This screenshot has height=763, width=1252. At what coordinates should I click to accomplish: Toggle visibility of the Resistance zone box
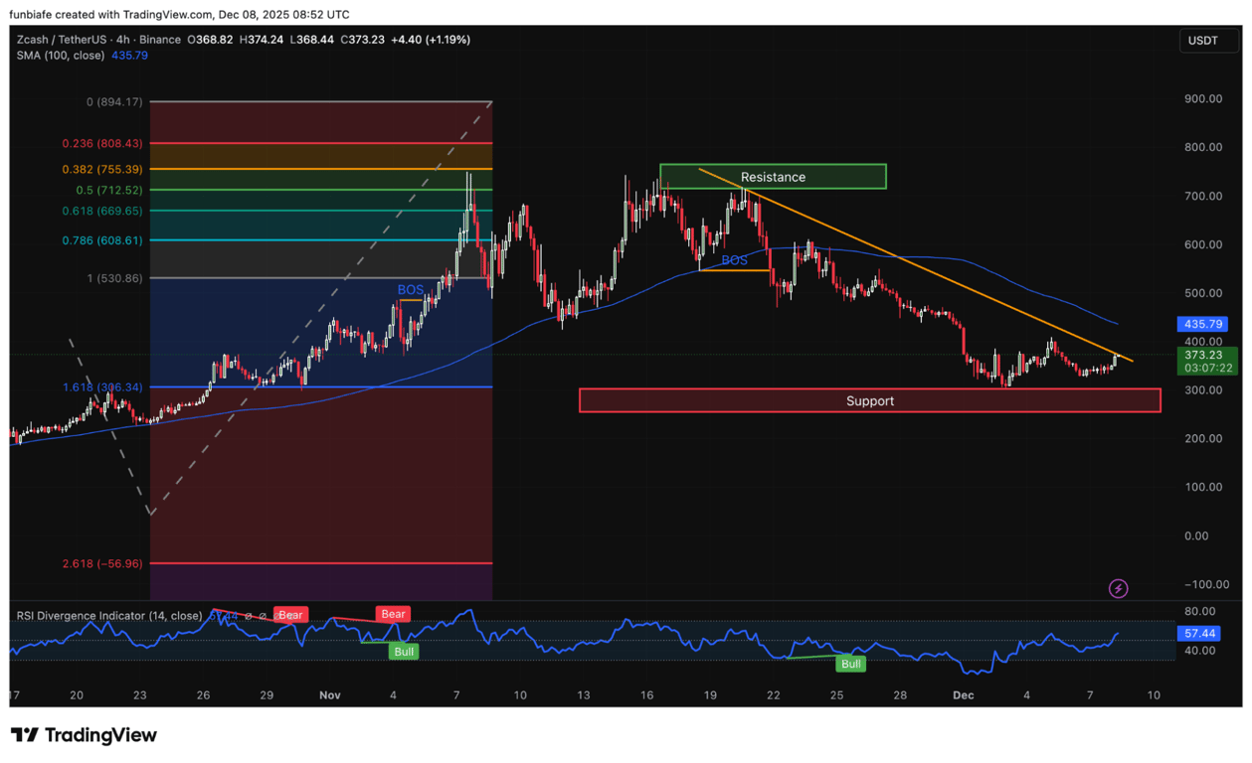(772, 176)
